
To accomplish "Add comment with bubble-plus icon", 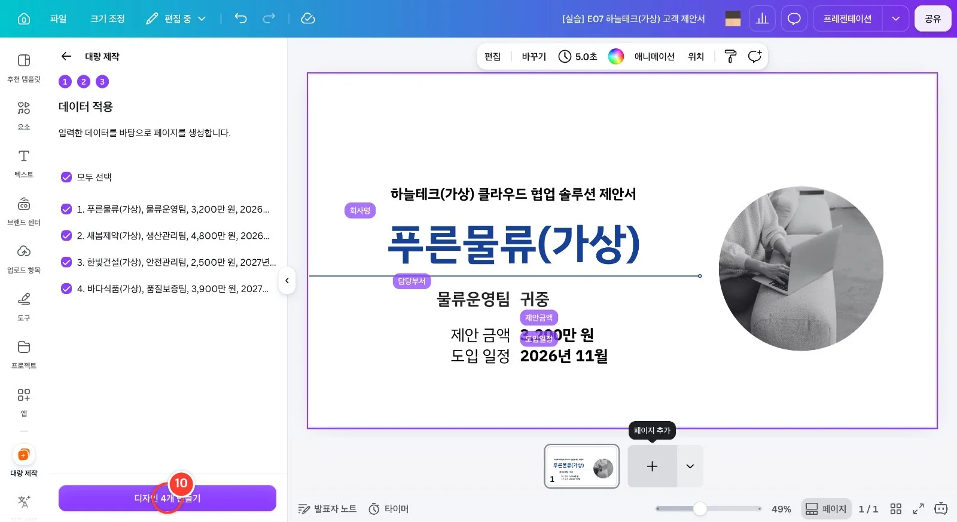I will (755, 56).
